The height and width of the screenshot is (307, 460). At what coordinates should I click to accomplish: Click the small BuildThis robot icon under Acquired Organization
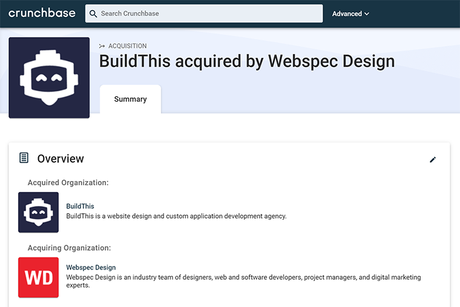click(38, 212)
